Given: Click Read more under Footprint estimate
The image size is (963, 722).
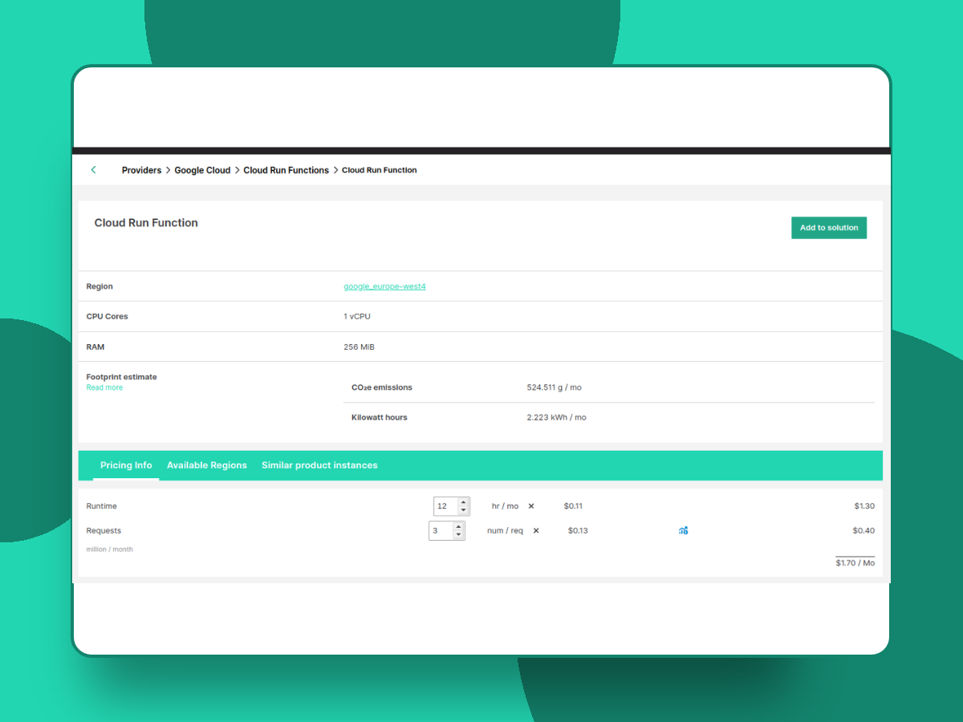Looking at the screenshot, I should pos(104,387).
